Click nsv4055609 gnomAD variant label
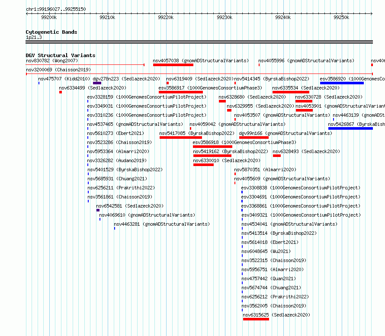 [282, 179]
